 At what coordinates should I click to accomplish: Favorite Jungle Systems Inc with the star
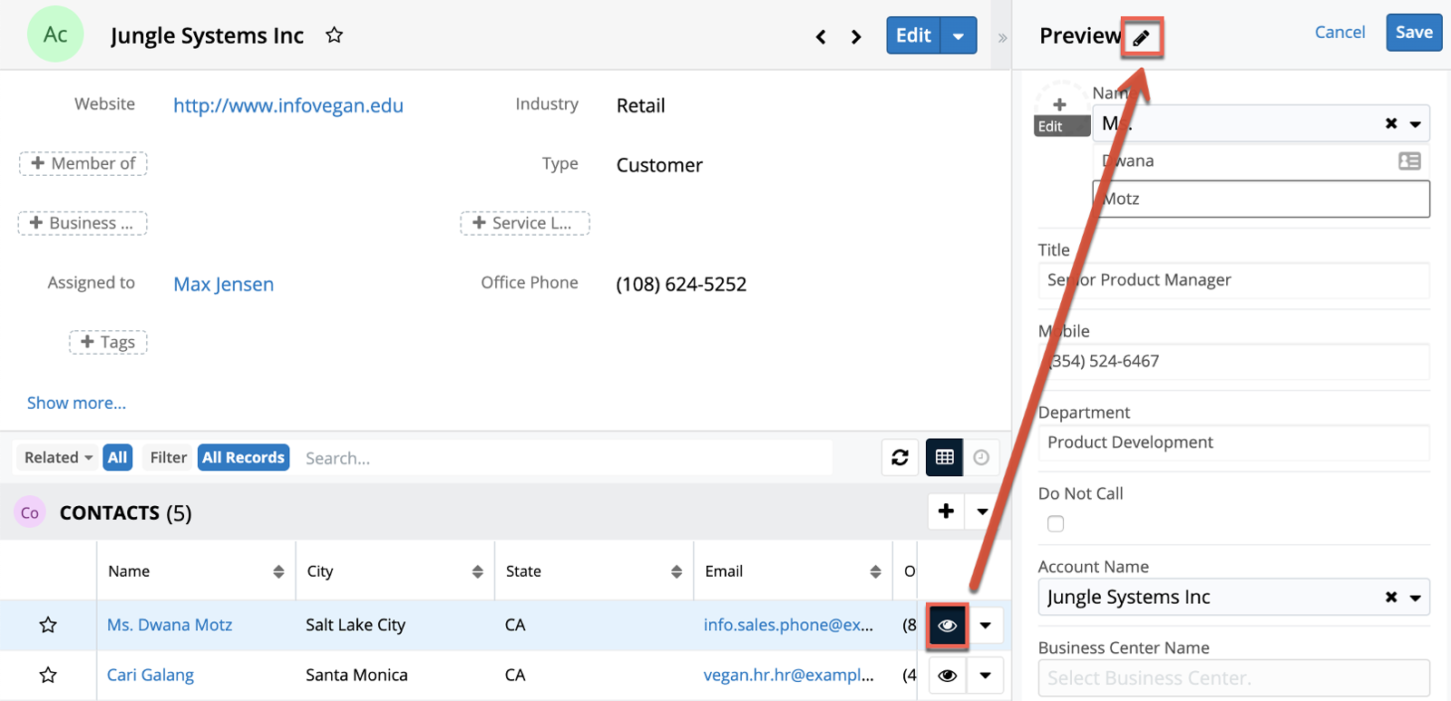(334, 35)
